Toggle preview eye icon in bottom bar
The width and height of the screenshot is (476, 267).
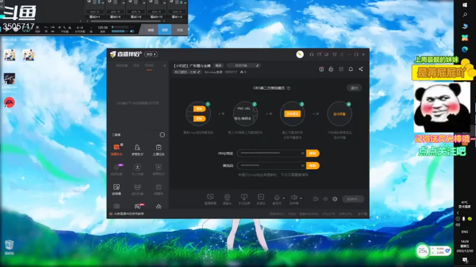coord(325,199)
